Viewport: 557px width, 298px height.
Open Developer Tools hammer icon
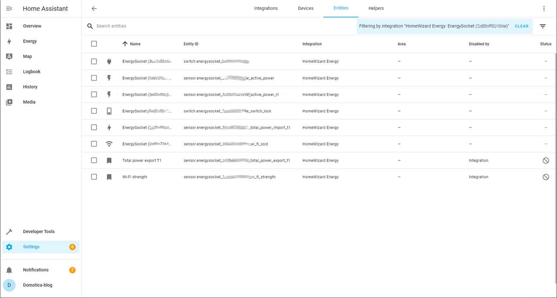click(x=9, y=232)
